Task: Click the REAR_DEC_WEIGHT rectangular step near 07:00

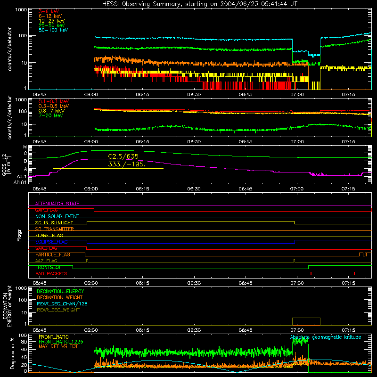Action: coord(306,321)
